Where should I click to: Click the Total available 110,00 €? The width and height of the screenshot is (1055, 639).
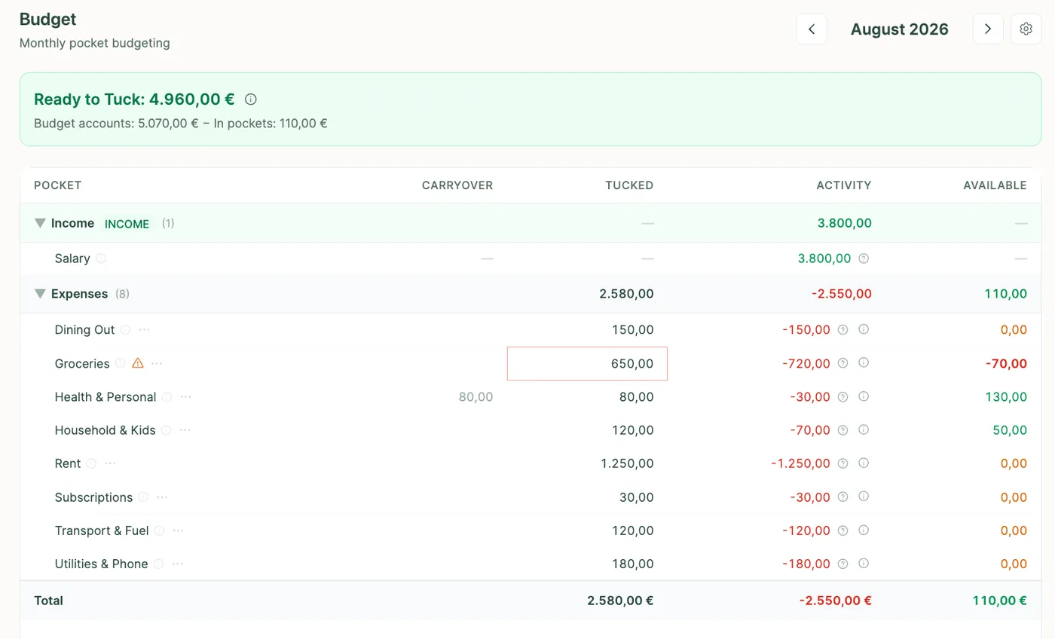pos(998,601)
